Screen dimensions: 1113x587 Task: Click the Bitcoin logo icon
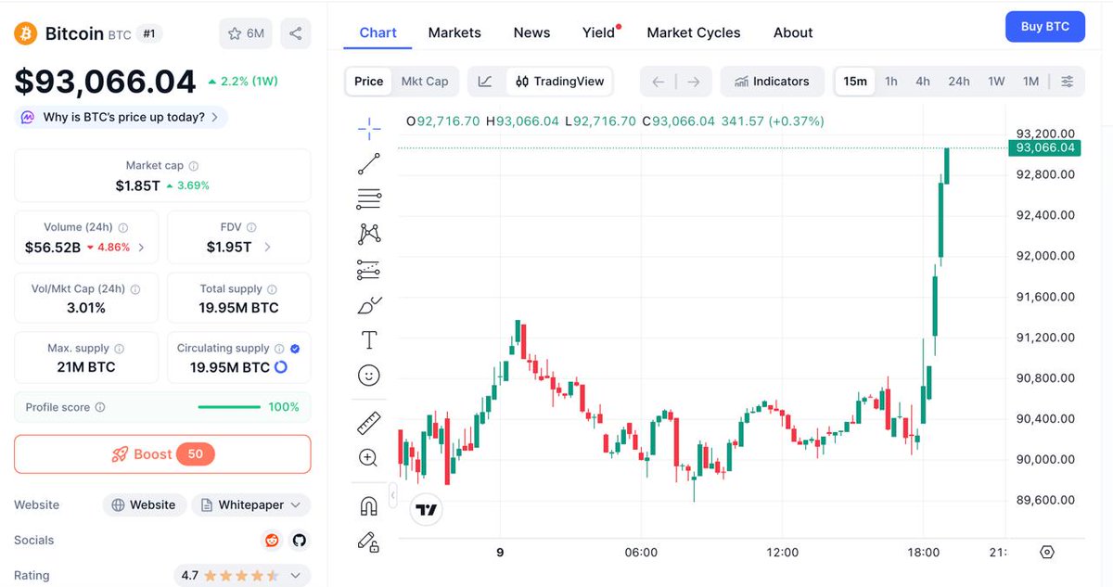(x=25, y=33)
